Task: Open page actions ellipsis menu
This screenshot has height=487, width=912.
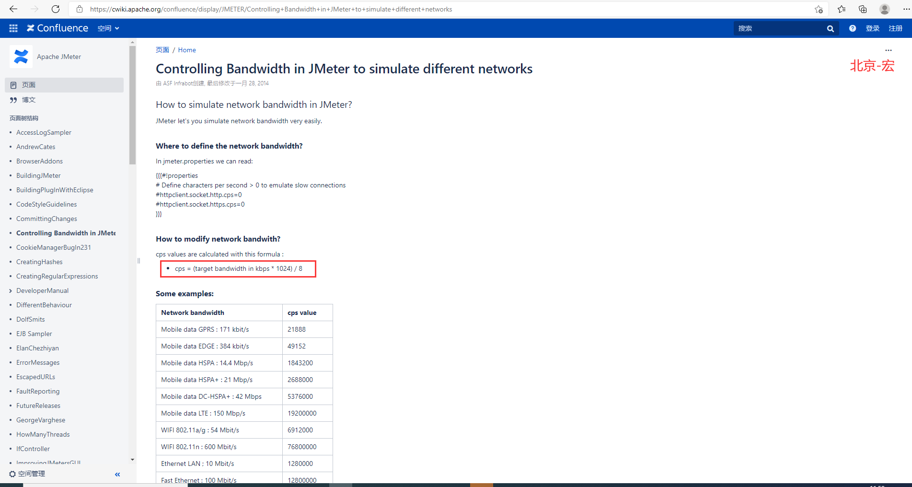Action: click(889, 50)
